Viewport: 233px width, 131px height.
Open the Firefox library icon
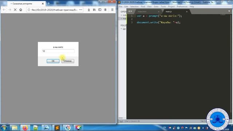94,10
